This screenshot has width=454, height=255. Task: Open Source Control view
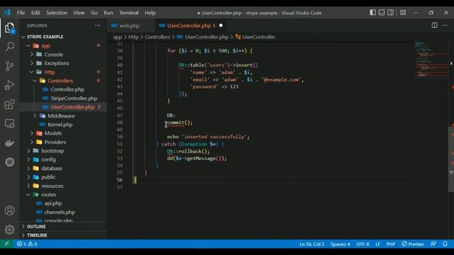(x=9, y=66)
